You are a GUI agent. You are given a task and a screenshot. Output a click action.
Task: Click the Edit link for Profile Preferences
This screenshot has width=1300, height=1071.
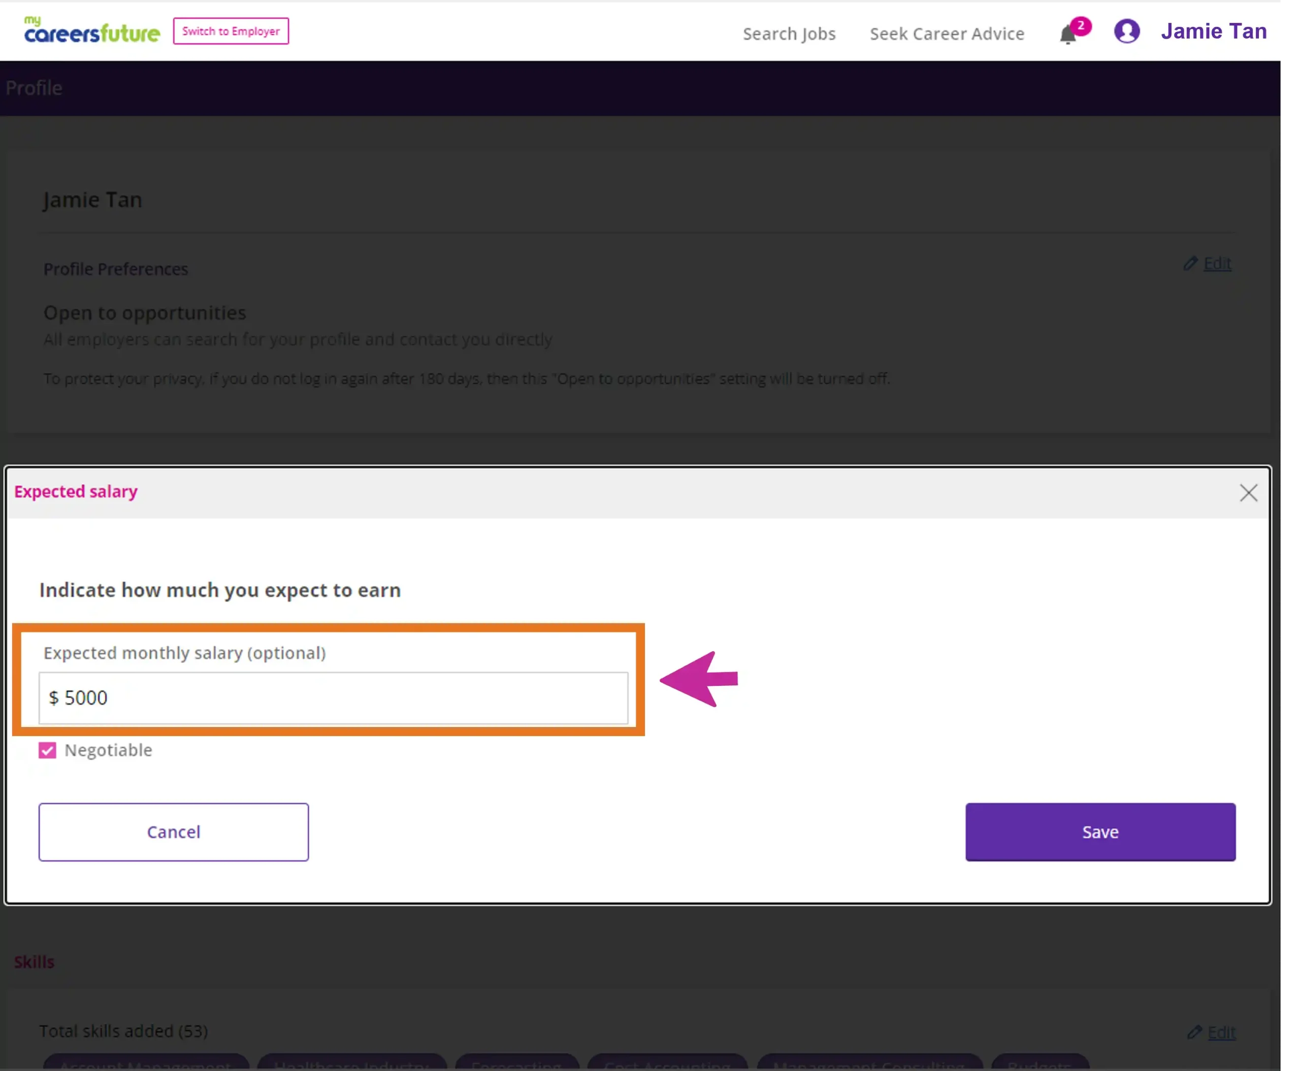[x=1217, y=263]
